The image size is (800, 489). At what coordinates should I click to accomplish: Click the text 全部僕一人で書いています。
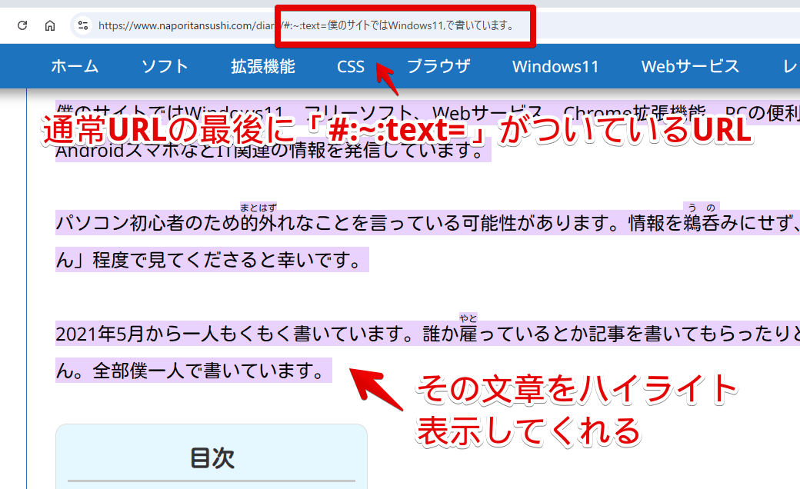pyautogui.click(x=208, y=371)
